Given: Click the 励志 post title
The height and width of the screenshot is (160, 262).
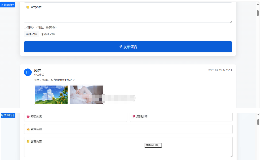Looking at the screenshot, I should pos(38,70).
